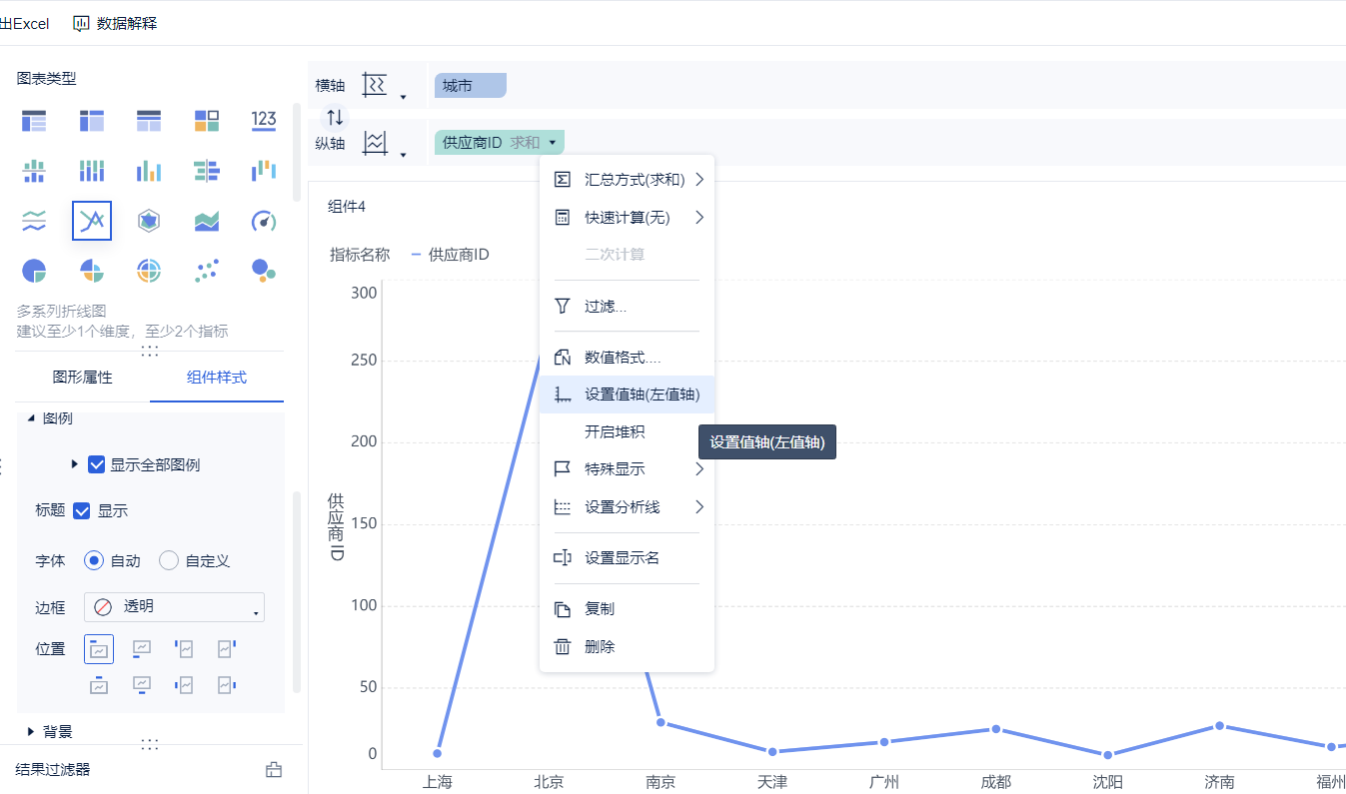The width and height of the screenshot is (1346, 794).
Task: Expand the triangle beside 显示全部图例
Action: (x=75, y=464)
